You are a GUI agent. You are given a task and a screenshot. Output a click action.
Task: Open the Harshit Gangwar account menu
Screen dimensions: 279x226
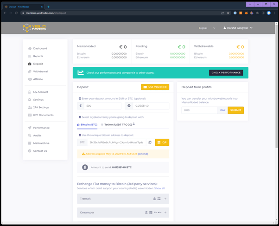point(238,28)
